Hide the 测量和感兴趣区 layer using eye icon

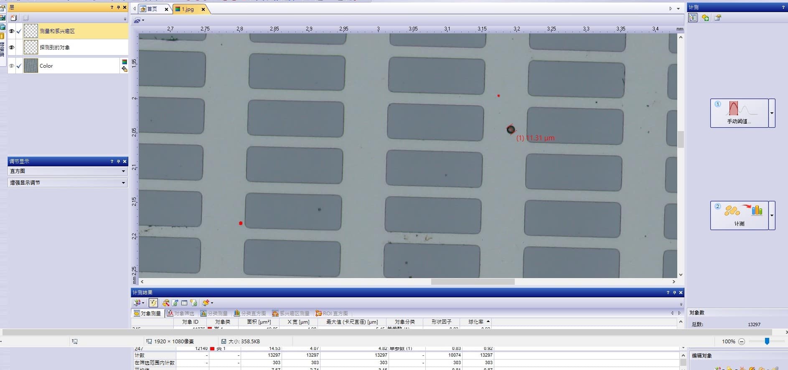tap(12, 31)
